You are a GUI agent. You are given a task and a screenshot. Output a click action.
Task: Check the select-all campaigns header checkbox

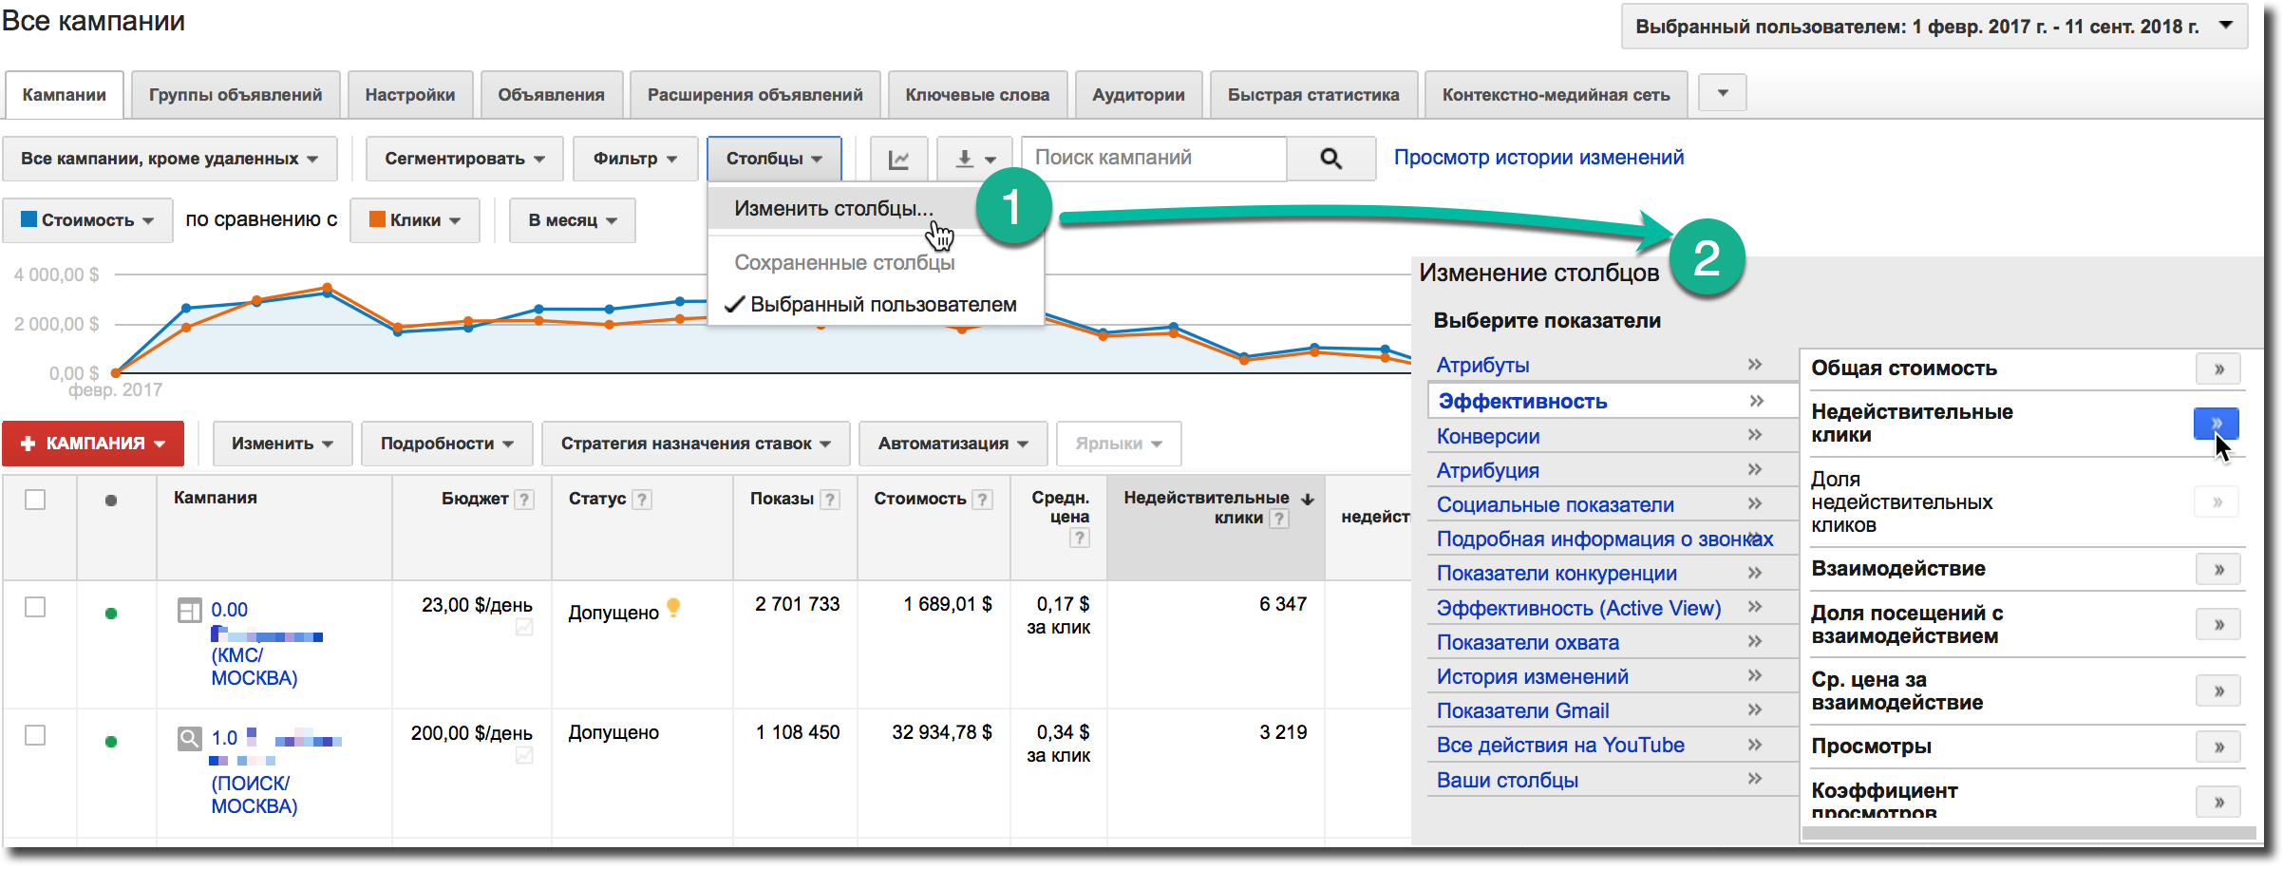coord(35,498)
